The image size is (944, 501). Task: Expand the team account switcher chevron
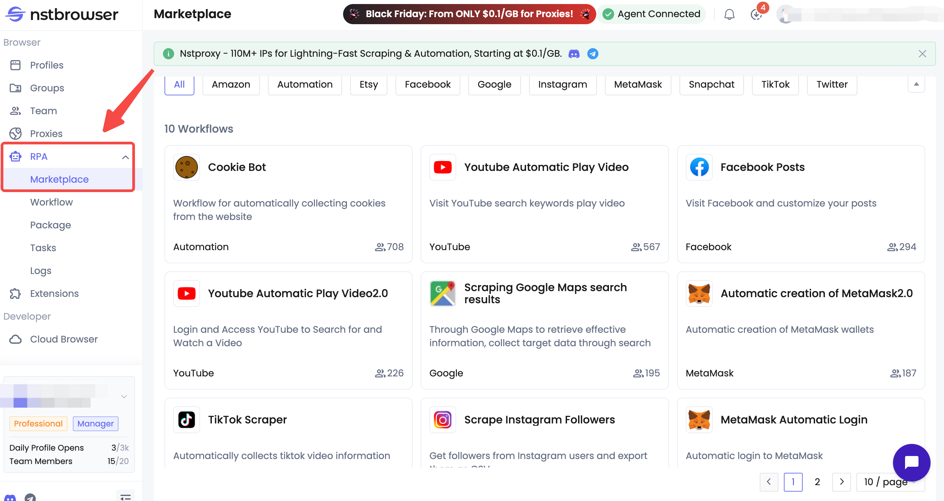pos(124,396)
